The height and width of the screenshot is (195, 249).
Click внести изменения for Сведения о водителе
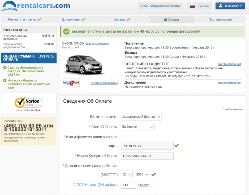[230, 64]
